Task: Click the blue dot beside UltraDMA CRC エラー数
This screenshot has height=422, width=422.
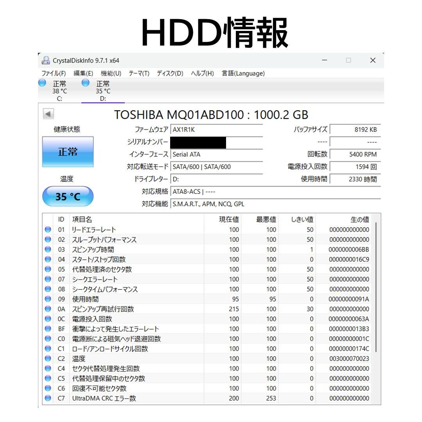Action: point(47,399)
